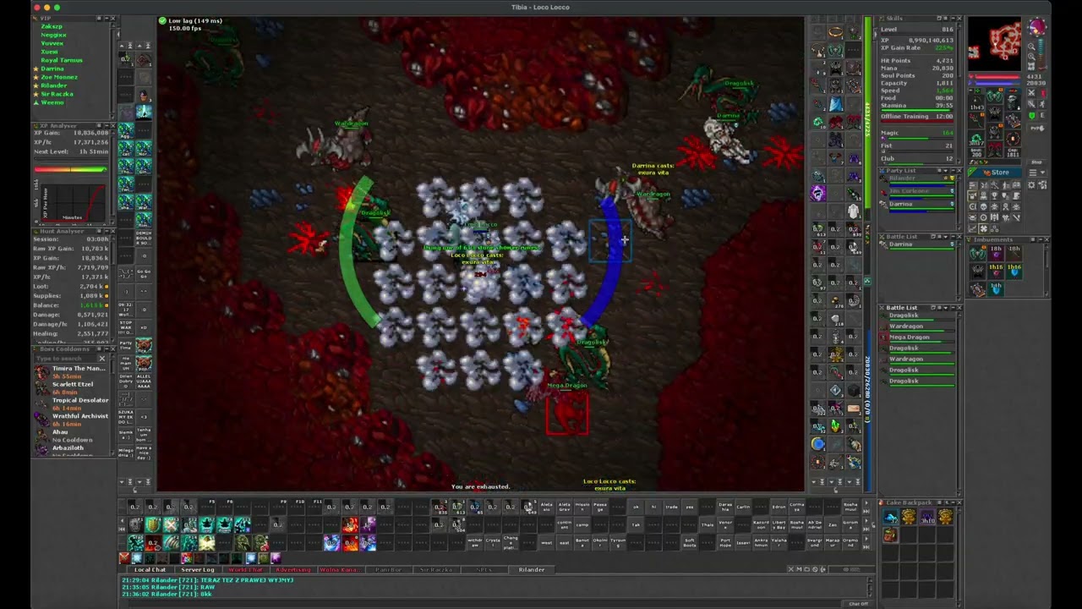Click the minimap view

coord(997,42)
